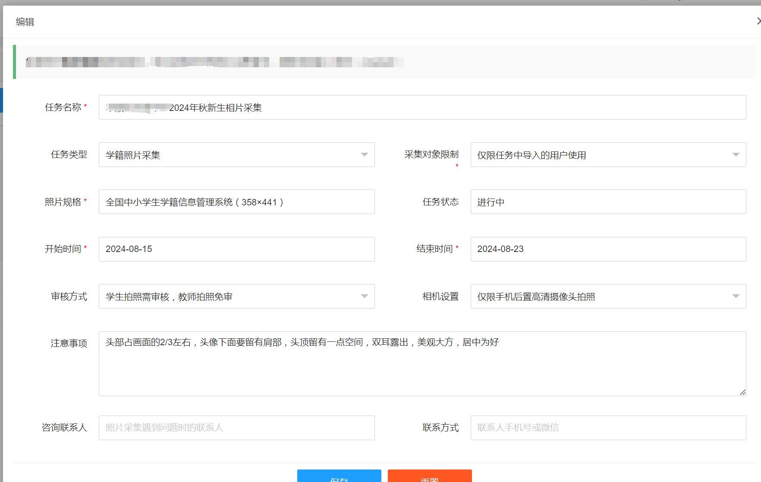Click the 开始时间 date field
761x482 pixels.
click(x=236, y=249)
